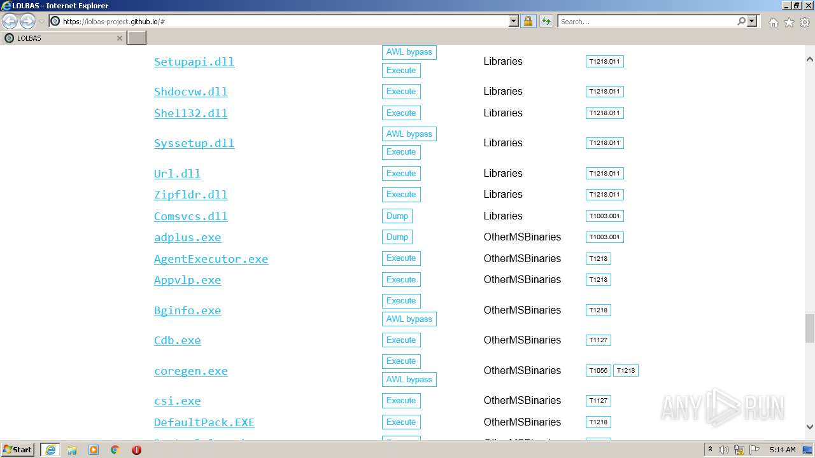Open the adplus.exe link
This screenshot has width=815, height=458.
click(x=187, y=237)
